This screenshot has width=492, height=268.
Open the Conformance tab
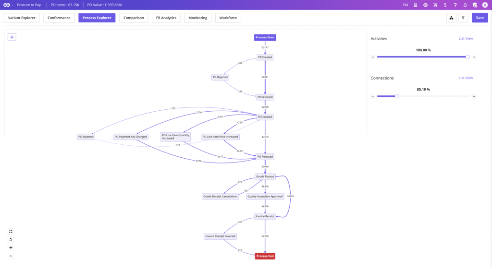59,18
